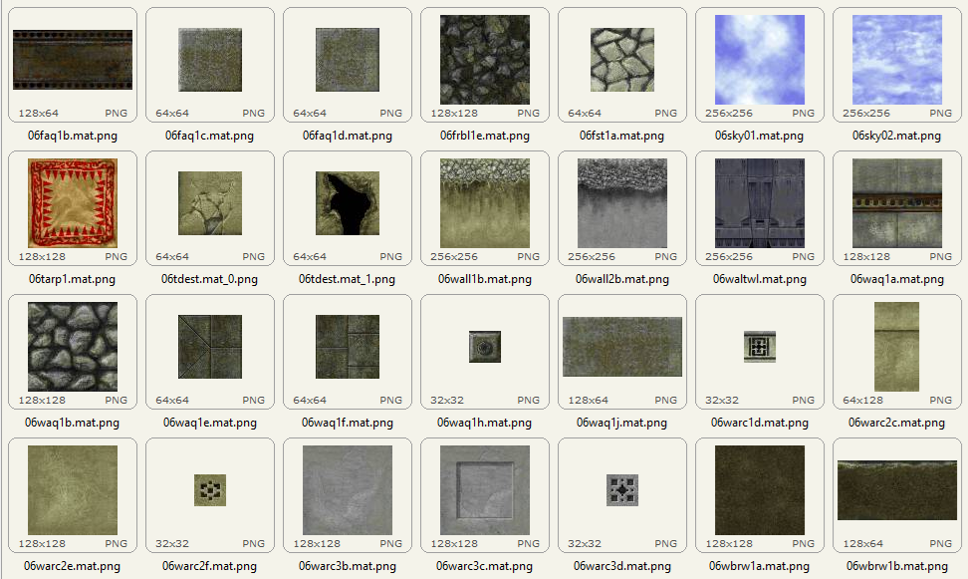
Task: Select the 06waq1a.mat.png thumbnail
Action: [897, 203]
